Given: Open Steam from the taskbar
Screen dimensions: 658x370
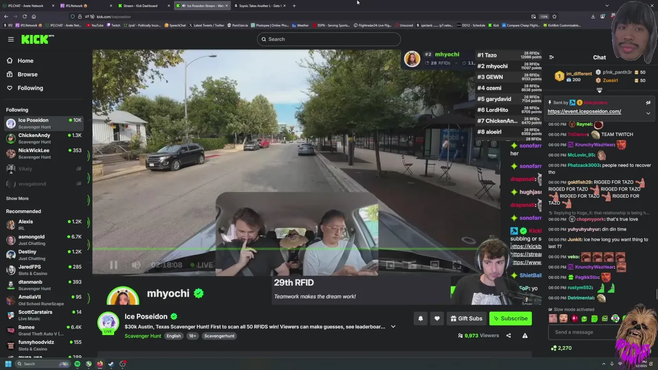Looking at the screenshot, I should (111, 364).
